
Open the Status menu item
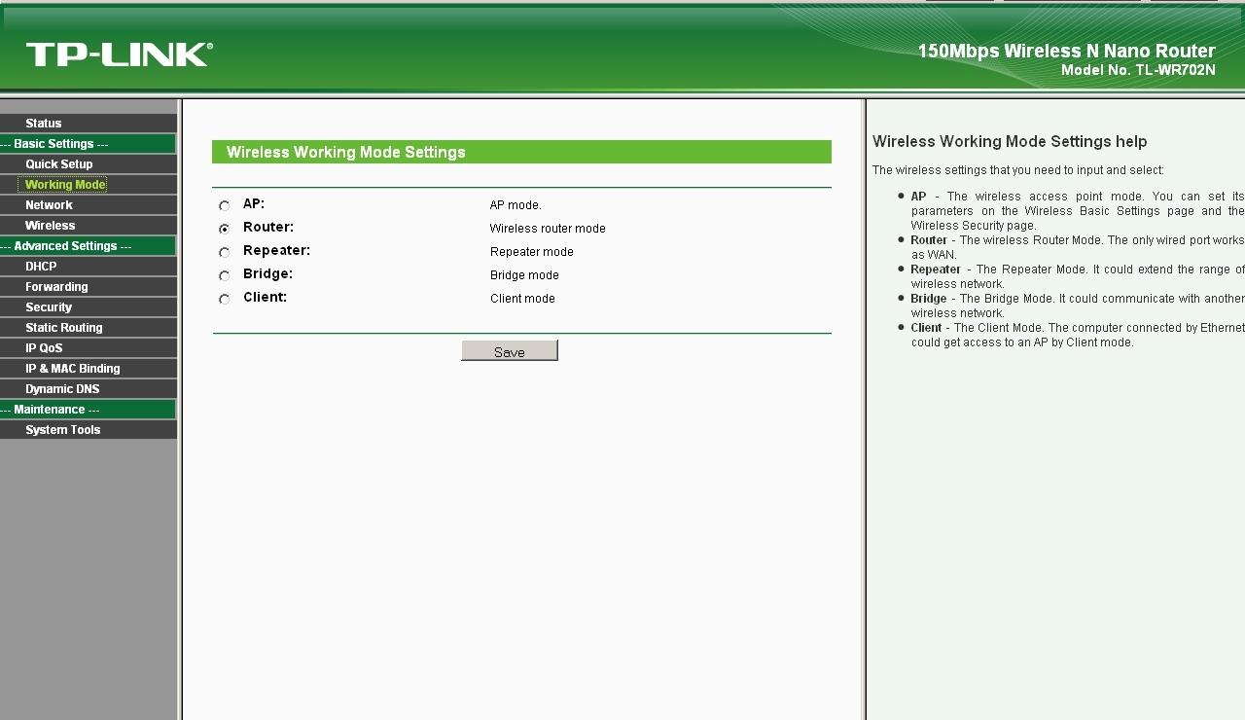pyautogui.click(x=44, y=124)
